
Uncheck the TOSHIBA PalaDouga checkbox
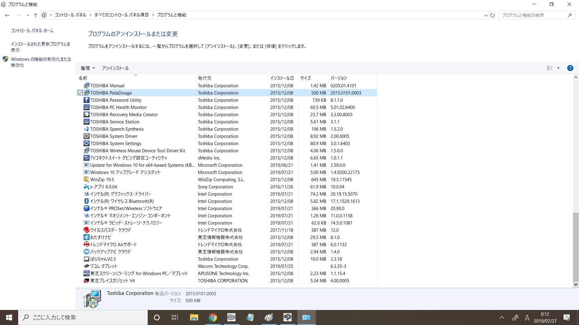point(80,93)
